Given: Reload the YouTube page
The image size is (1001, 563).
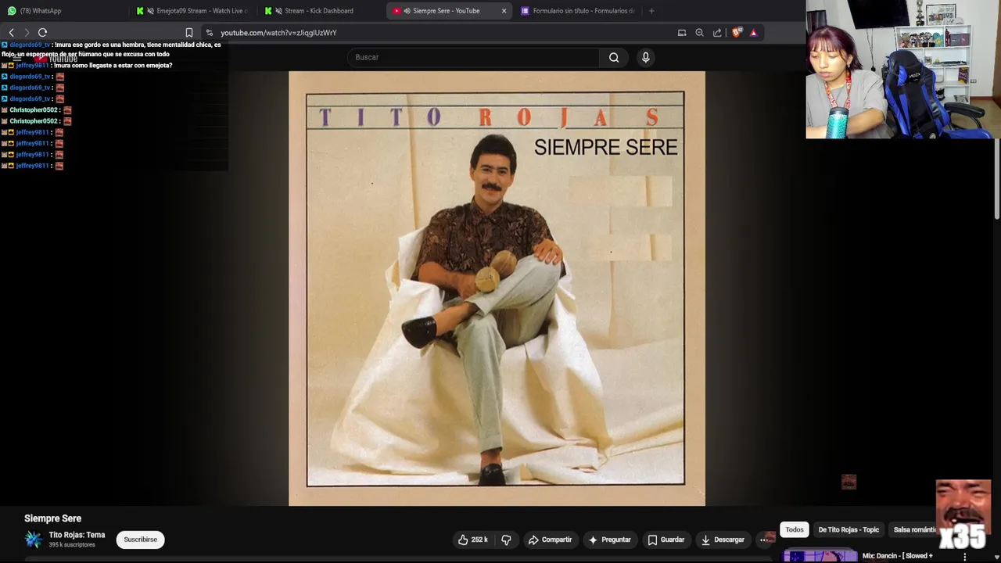Looking at the screenshot, I should [42, 33].
